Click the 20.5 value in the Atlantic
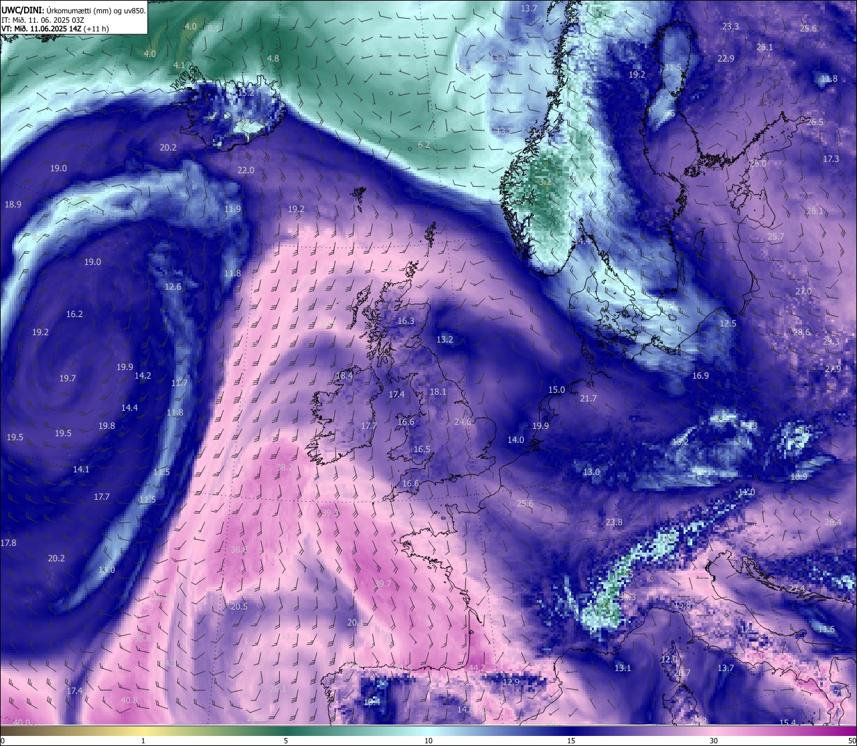857x746 pixels. pyautogui.click(x=239, y=607)
